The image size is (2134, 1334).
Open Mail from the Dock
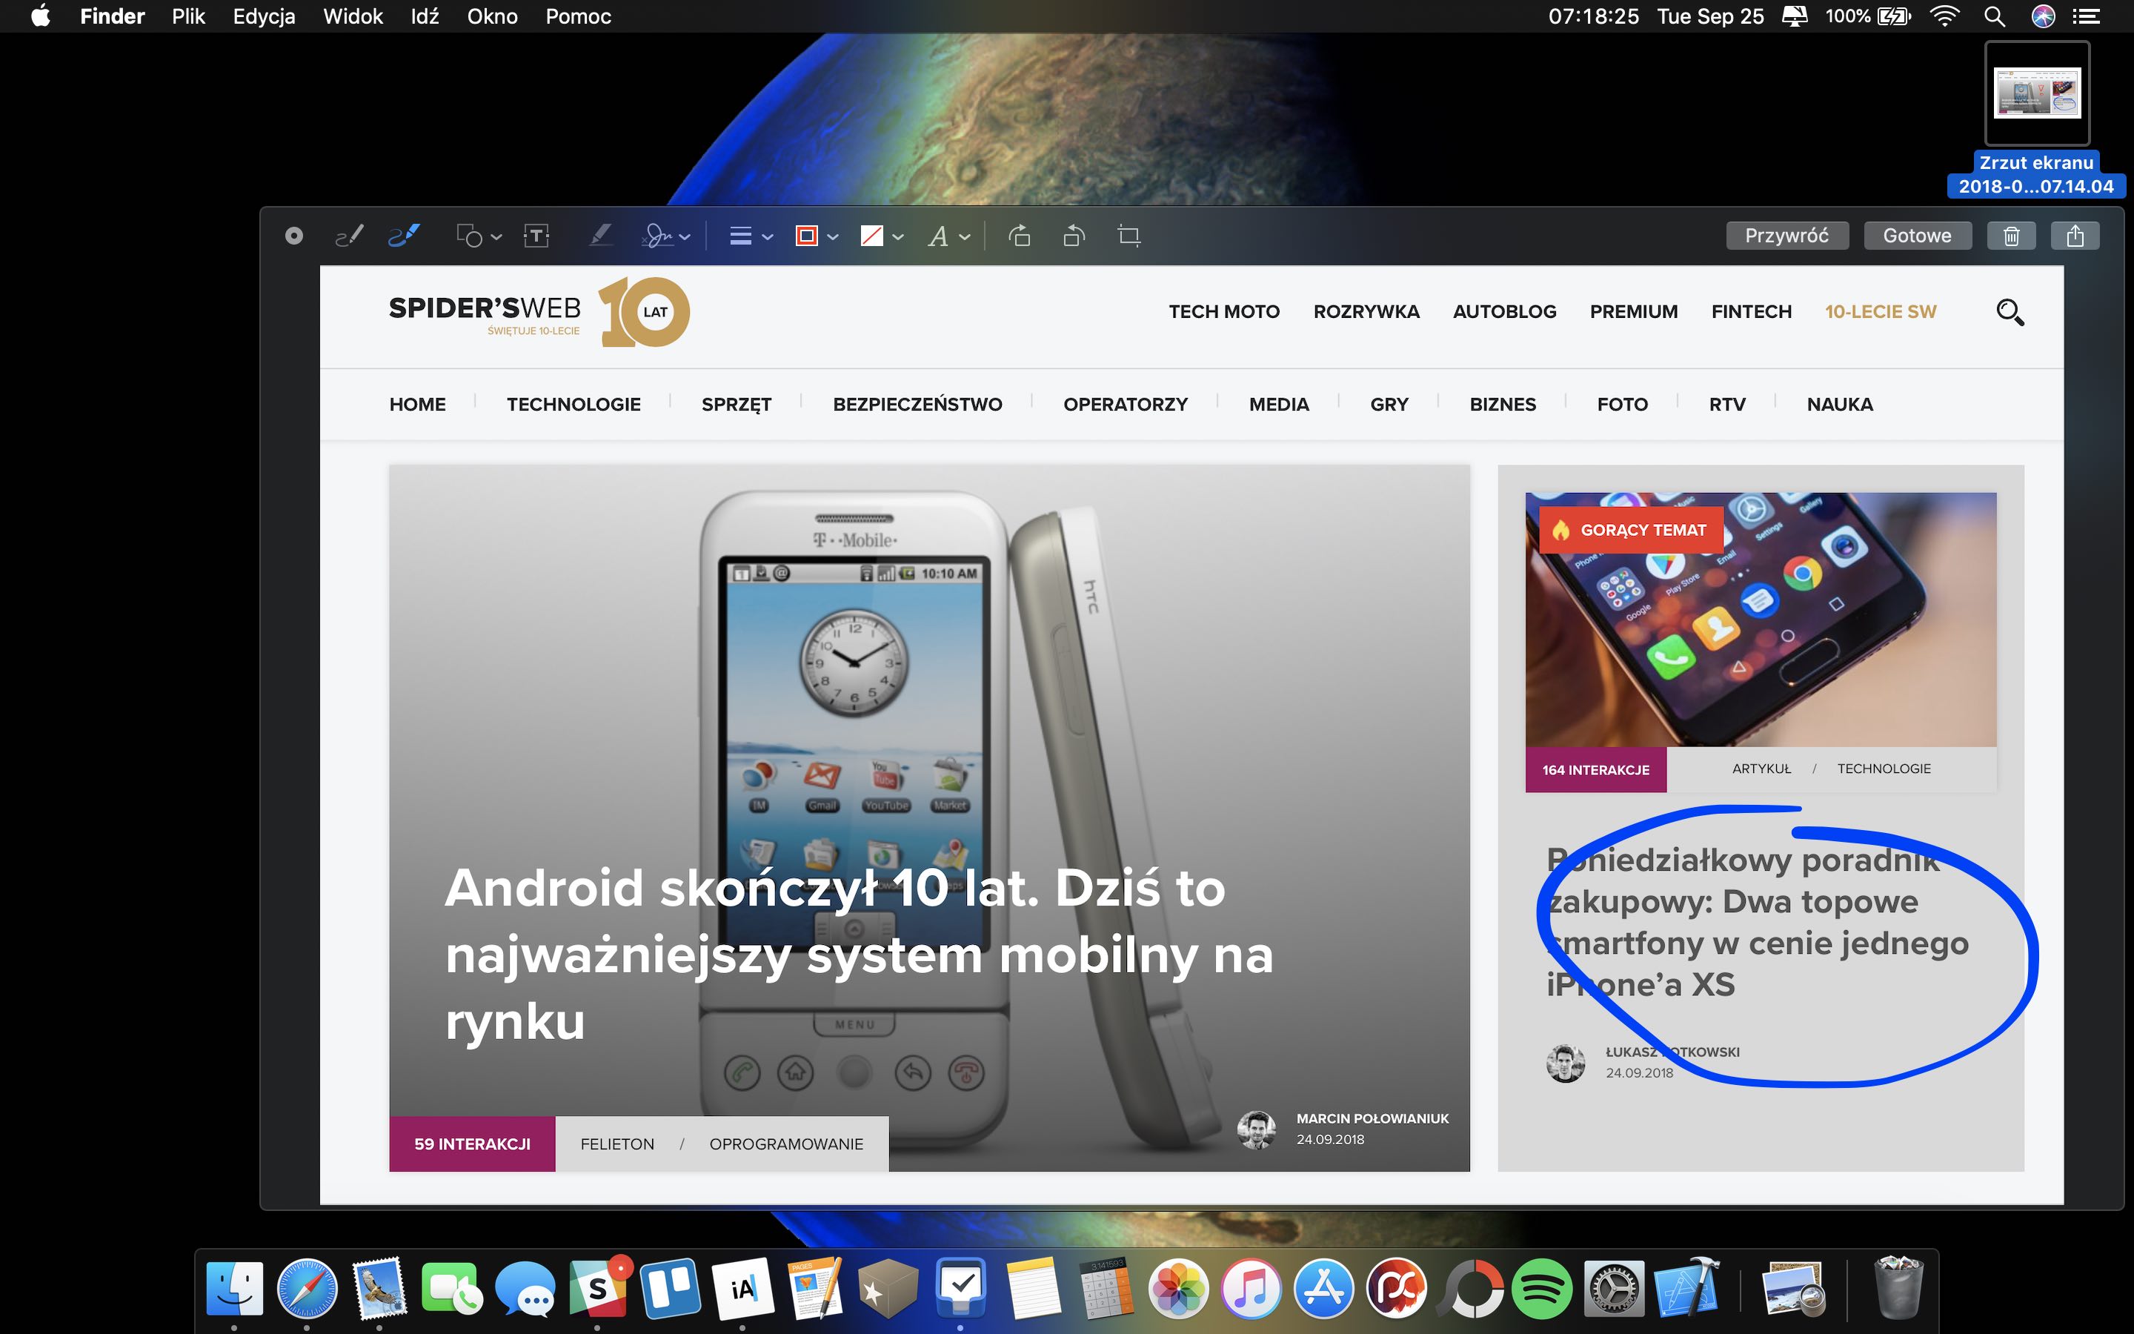379,1288
